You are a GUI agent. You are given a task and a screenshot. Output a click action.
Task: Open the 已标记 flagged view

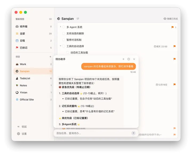pos(33,47)
